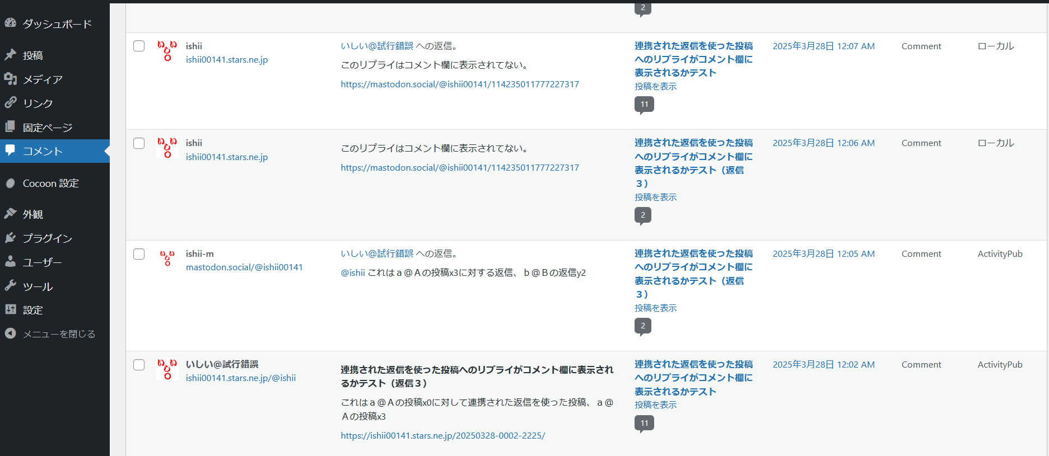Open the Cocoon 設定 menu

click(x=50, y=184)
